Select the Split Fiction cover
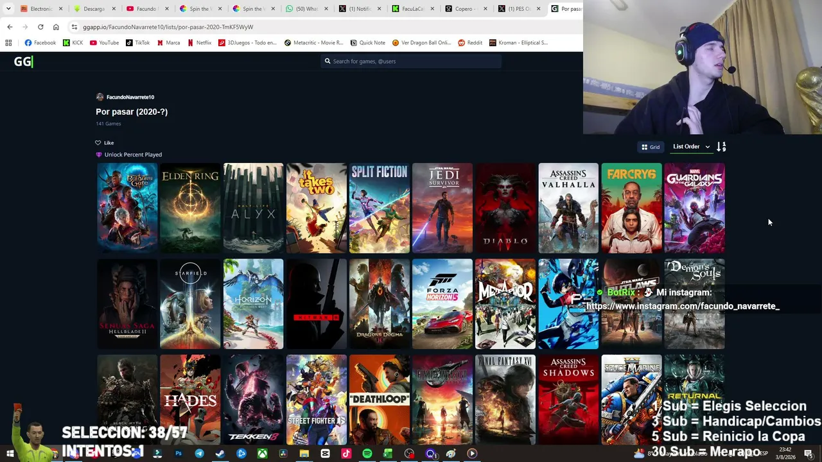Screen dimensions: 822x462 (x=380, y=208)
